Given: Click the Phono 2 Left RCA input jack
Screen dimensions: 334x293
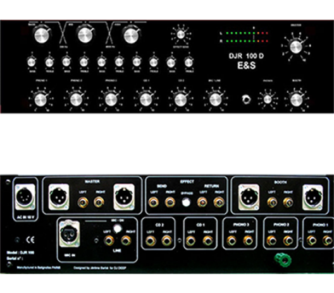Looking at the screenshot, I should point(272,241).
